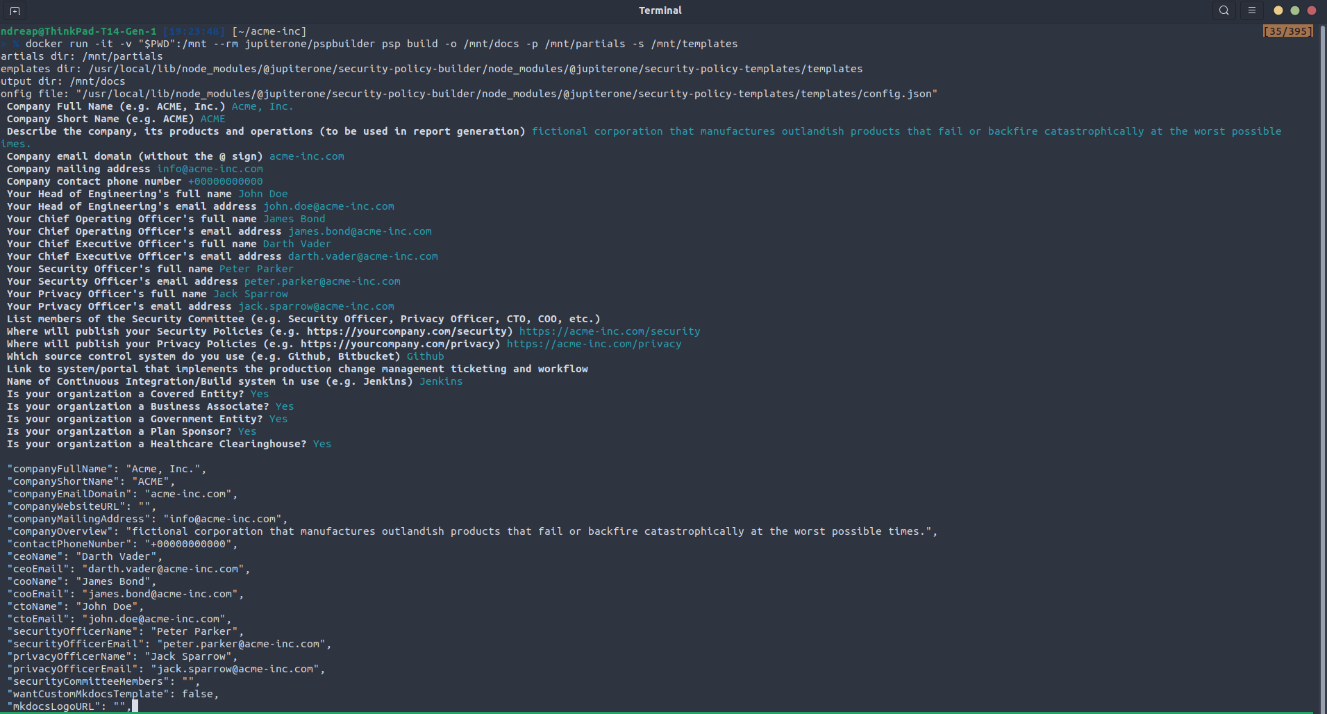Click the Github source control answer

tap(425, 356)
